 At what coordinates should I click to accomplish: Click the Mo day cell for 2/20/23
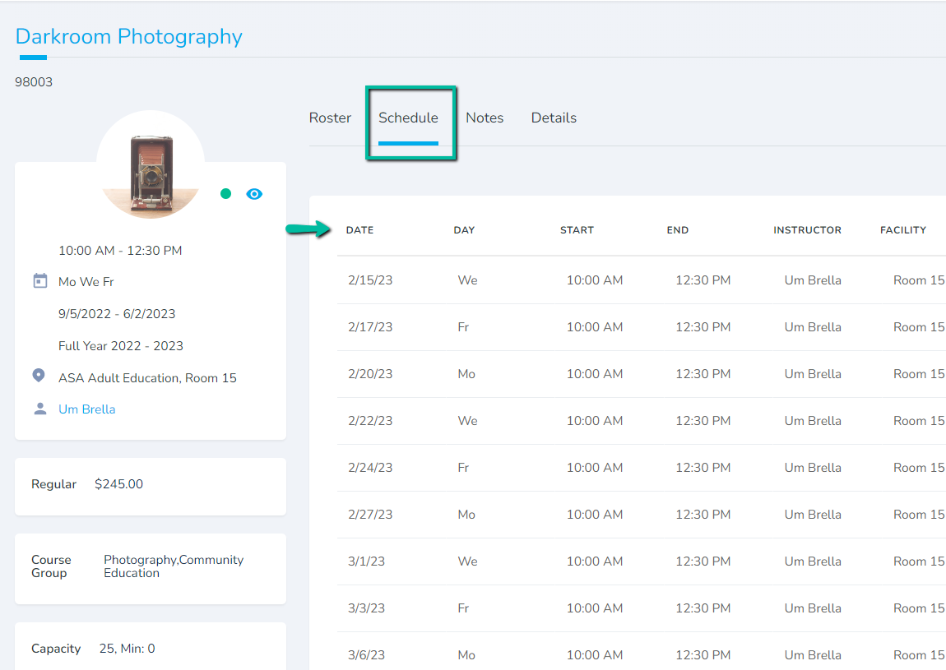click(466, 374)
